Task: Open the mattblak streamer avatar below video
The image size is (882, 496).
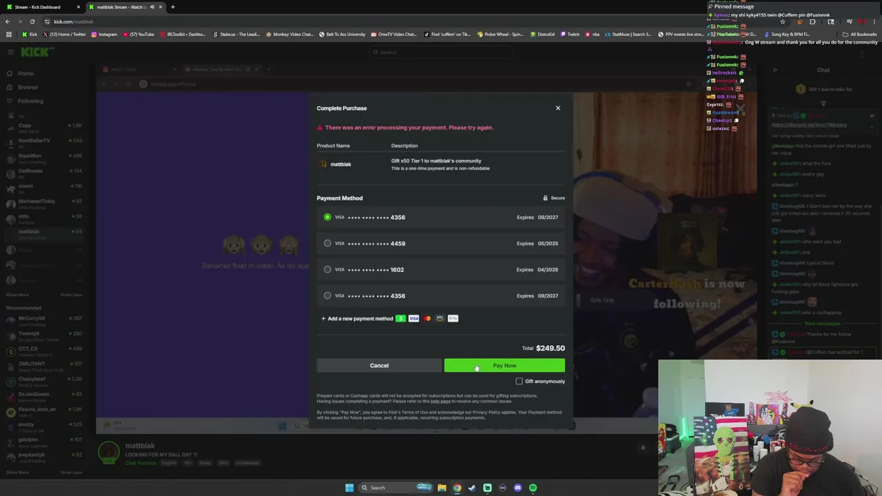Action: pos(109,453)
